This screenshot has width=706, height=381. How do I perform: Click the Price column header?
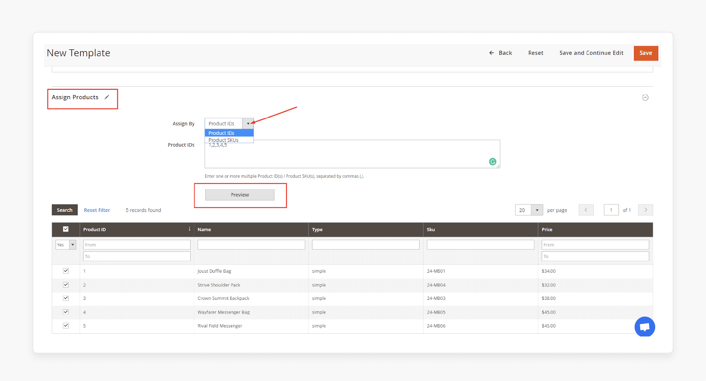(595, 229)
